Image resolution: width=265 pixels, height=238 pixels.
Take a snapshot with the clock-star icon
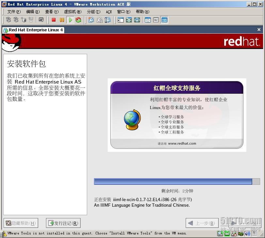click(91, 20)
